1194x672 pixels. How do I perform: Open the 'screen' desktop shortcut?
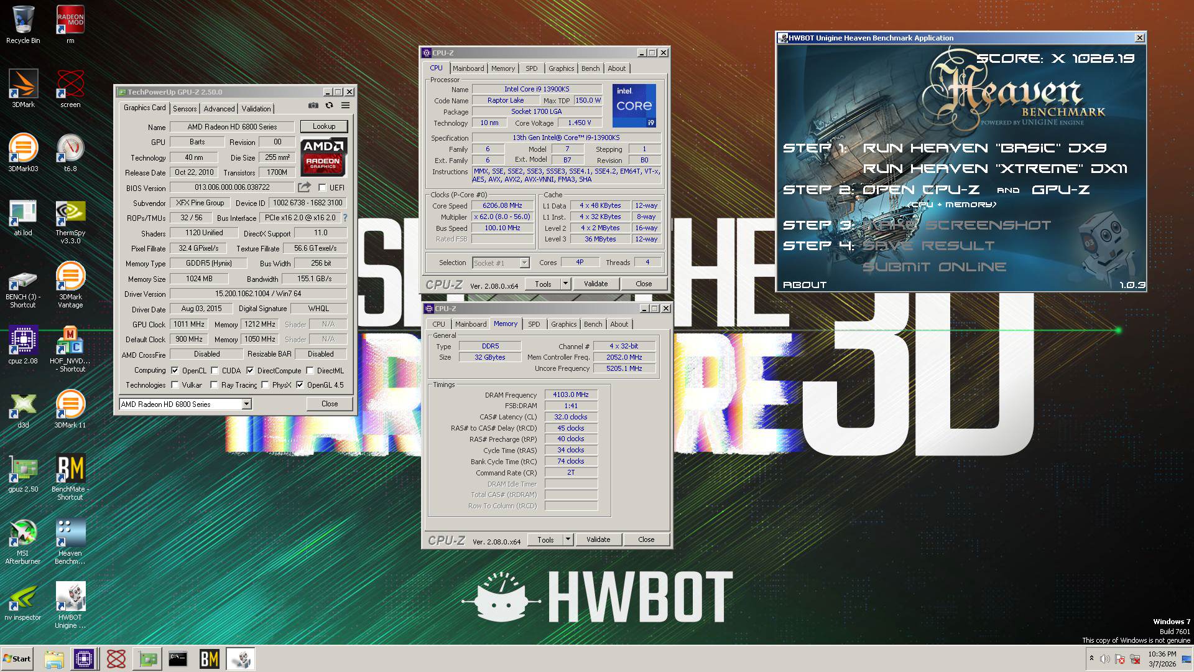(x=70, y=89)
